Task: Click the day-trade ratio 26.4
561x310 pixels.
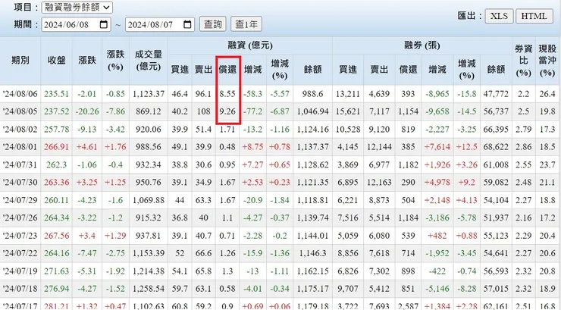Action: (x=547, y=94)
